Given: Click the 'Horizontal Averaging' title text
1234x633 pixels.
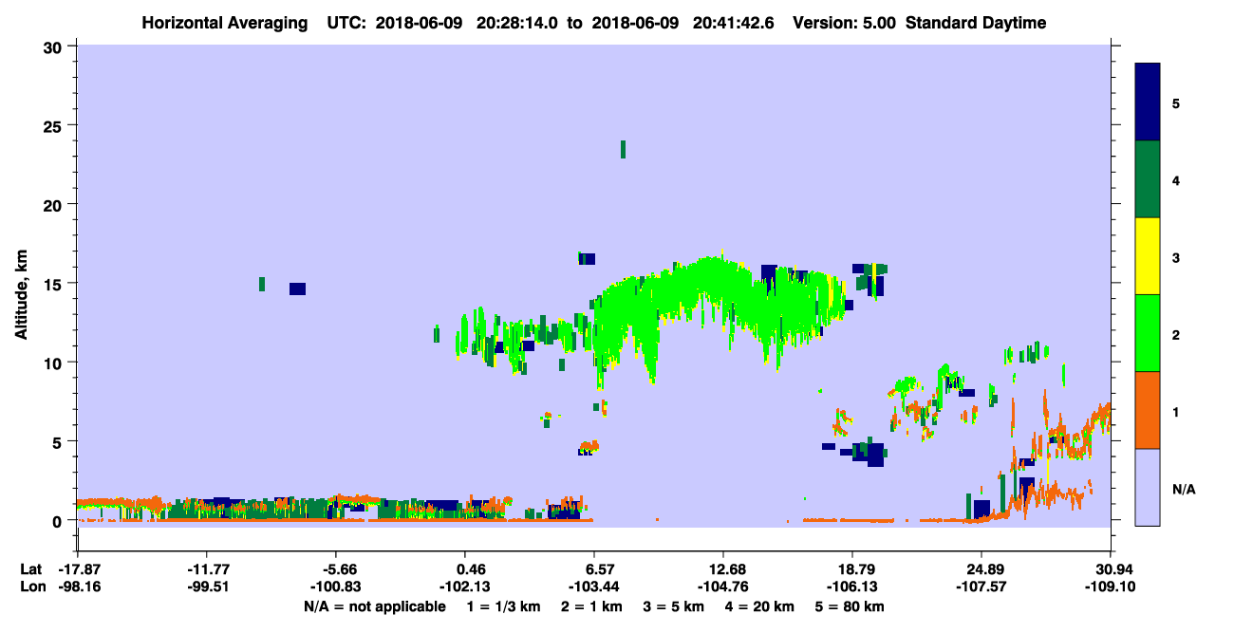Looking at the screenshot, I should click(223, 23).
